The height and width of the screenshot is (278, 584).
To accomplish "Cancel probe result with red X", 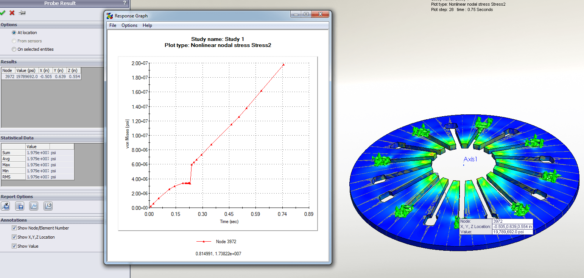I will [x=12, y=12].
